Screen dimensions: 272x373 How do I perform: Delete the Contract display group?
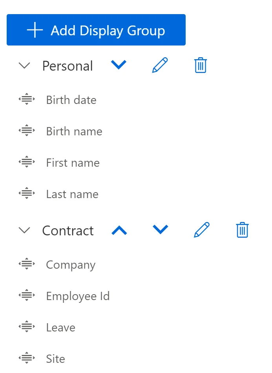point(242,230)
